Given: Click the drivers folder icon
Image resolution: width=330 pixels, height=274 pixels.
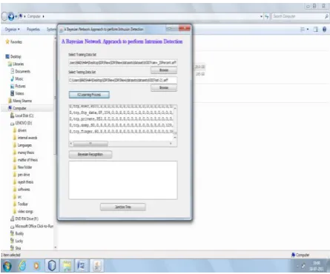Looking at the screenshot, I should [x=15, y=130].
